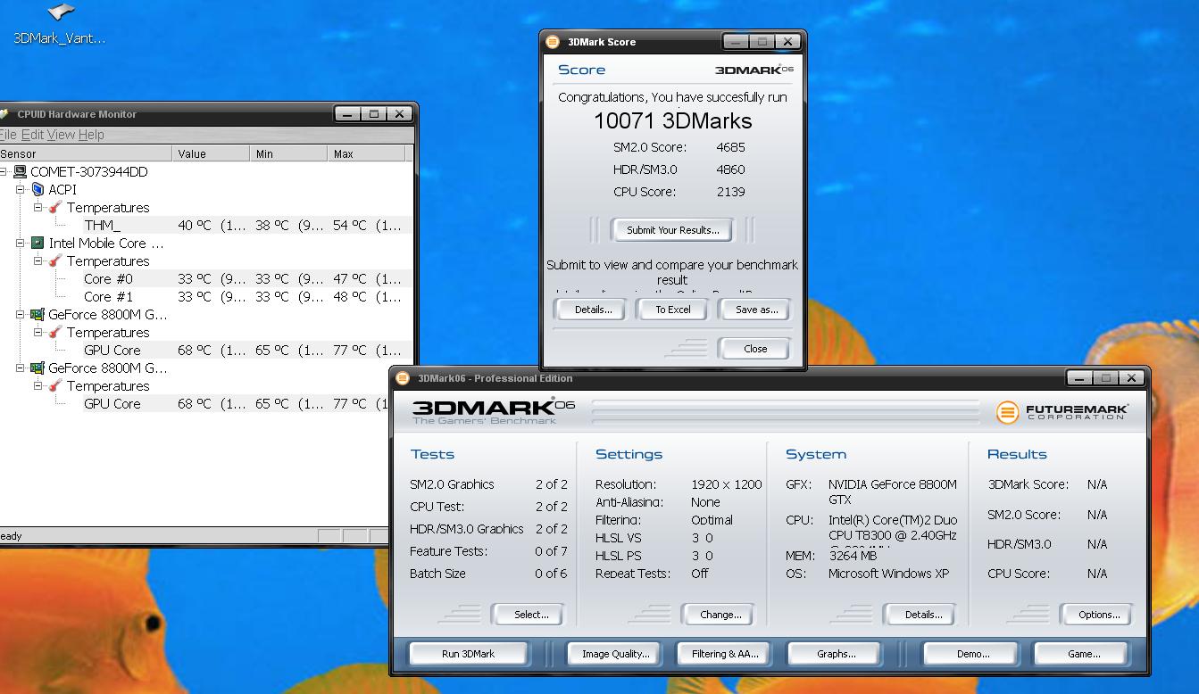Click the Value column header

point(211,153)
